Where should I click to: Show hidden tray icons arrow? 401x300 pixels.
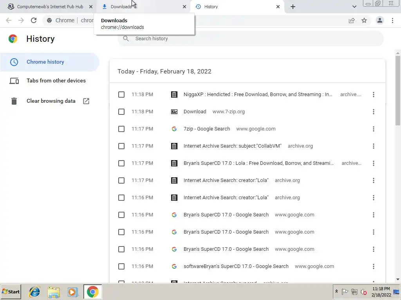(336, 291)
